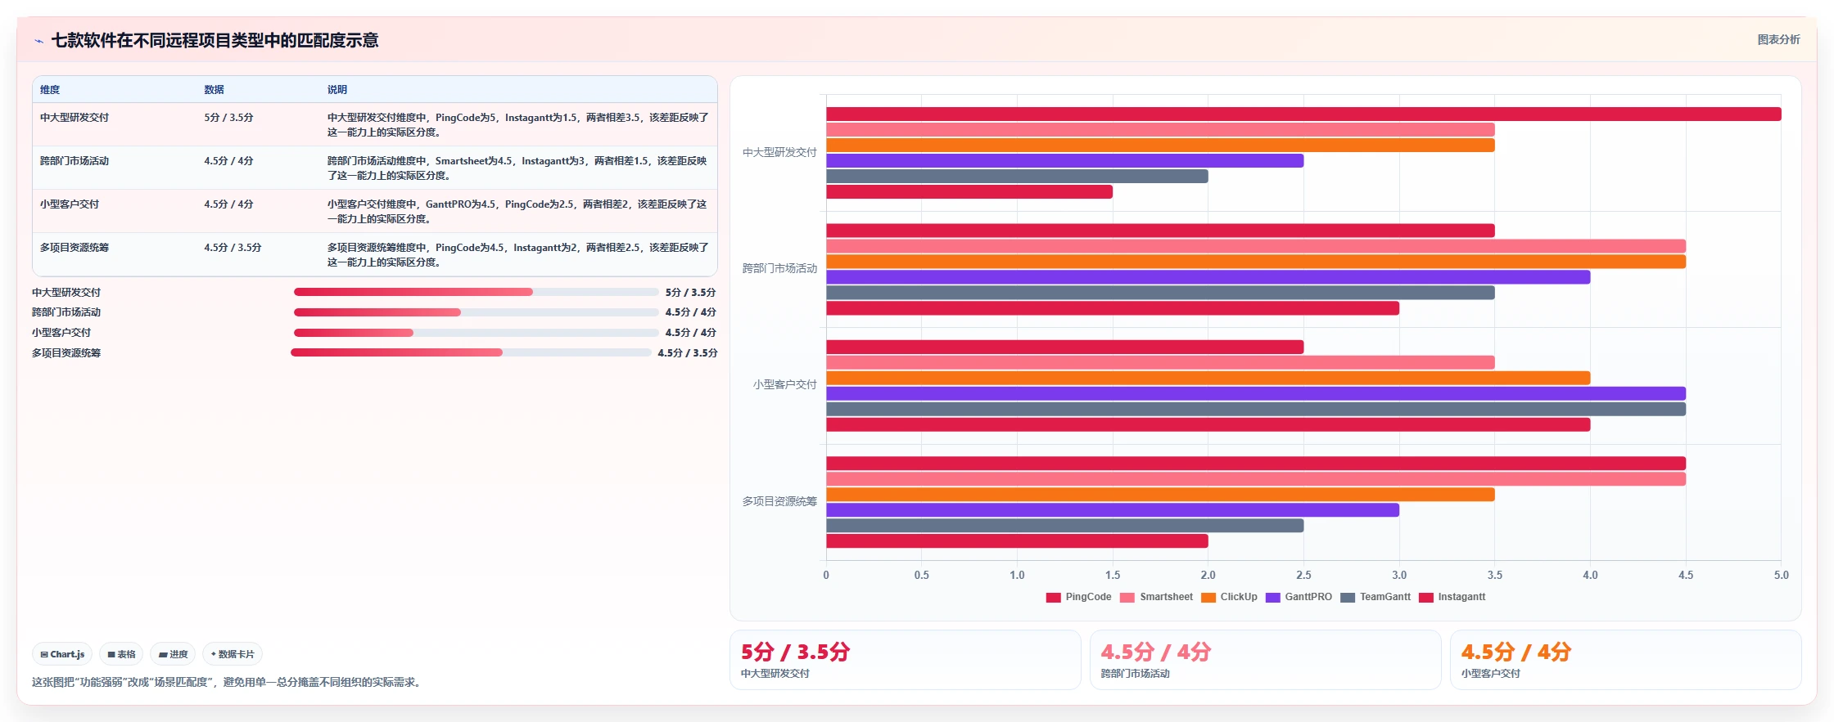Click the 4.5分 / 3.5分 table data cell
The height and width of the screenshot is (722, 1834).
click(x=233, y=248)
